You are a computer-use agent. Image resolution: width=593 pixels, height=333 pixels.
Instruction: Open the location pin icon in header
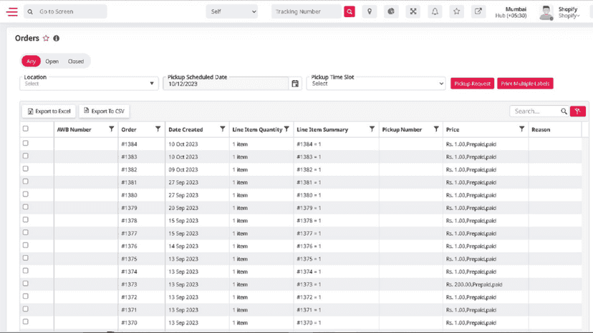point(370,11)
